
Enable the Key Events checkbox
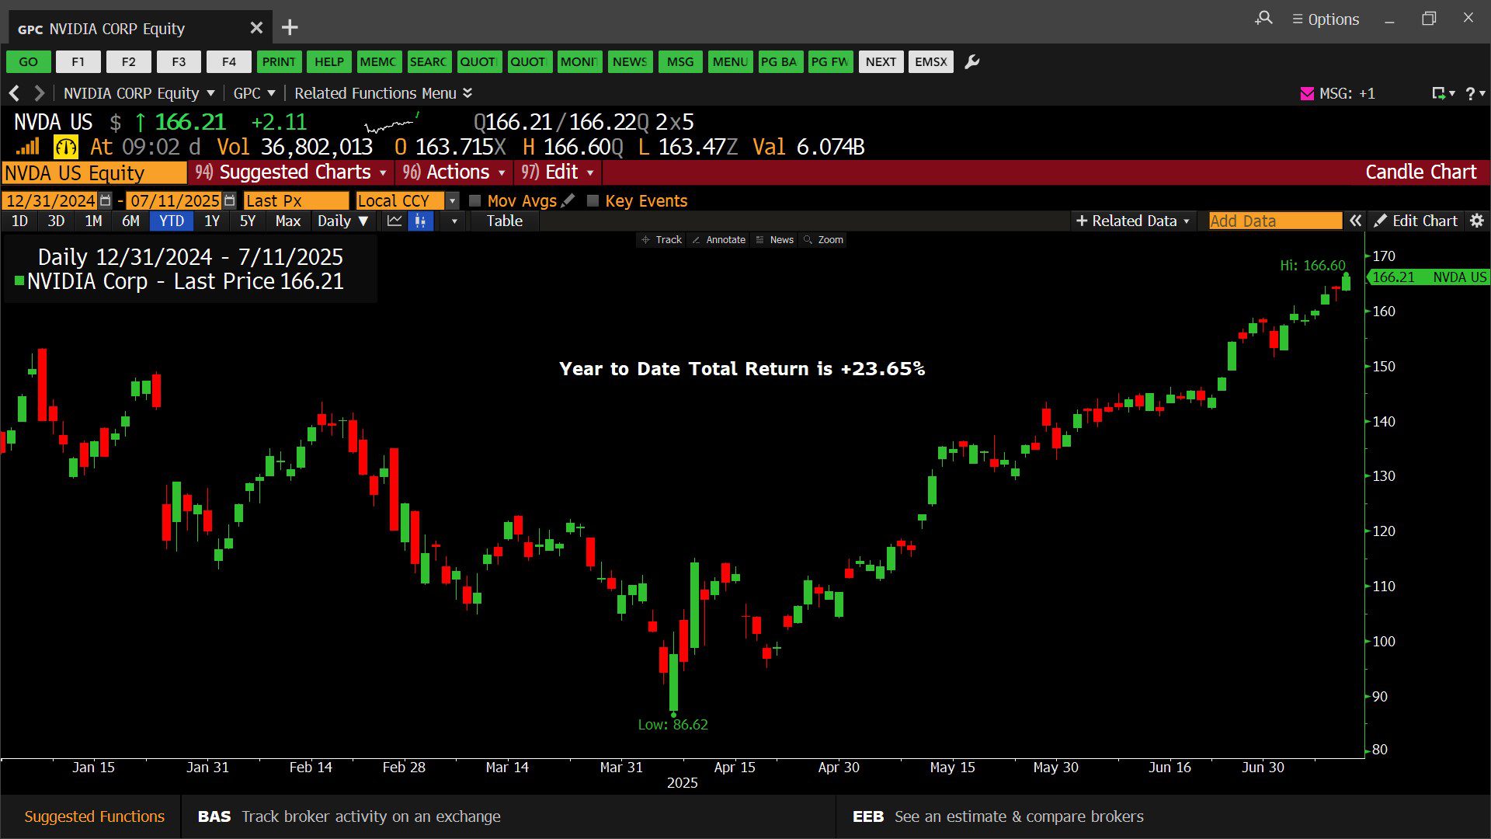click(593, 200)
